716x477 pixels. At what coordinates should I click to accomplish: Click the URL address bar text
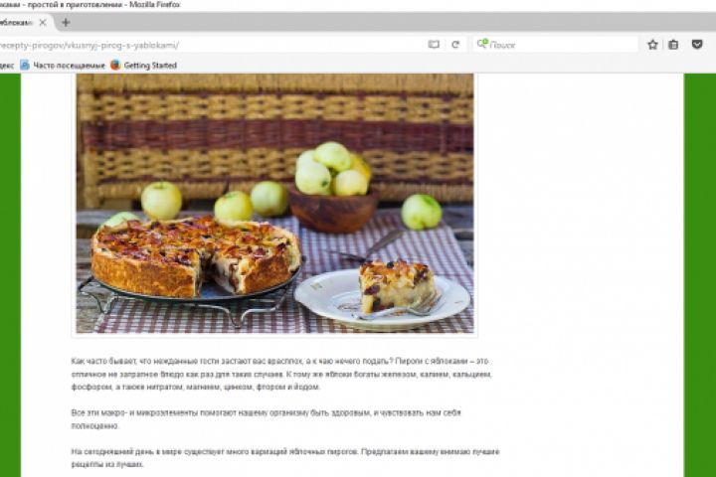tap(89, 45)
